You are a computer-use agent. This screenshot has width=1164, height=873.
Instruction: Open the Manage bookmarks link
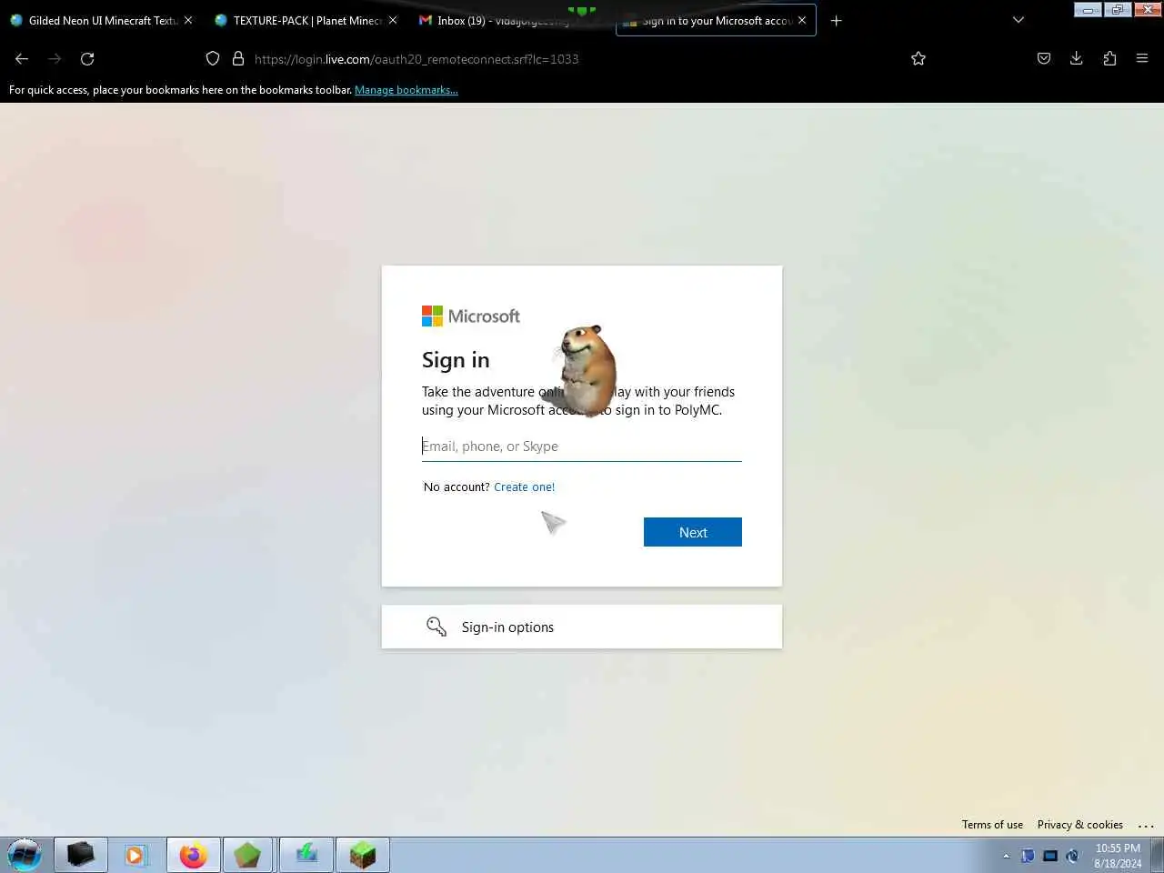point(406,90)
